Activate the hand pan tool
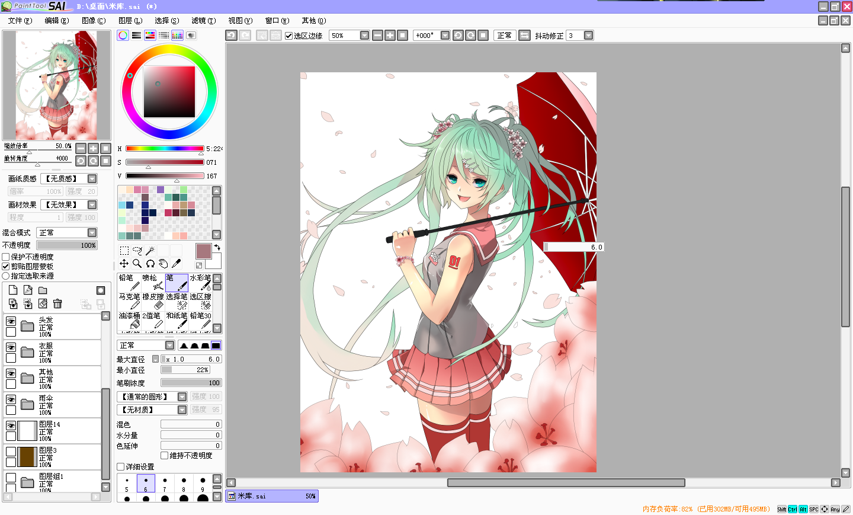The image size is (853, 515). (163, 264)
